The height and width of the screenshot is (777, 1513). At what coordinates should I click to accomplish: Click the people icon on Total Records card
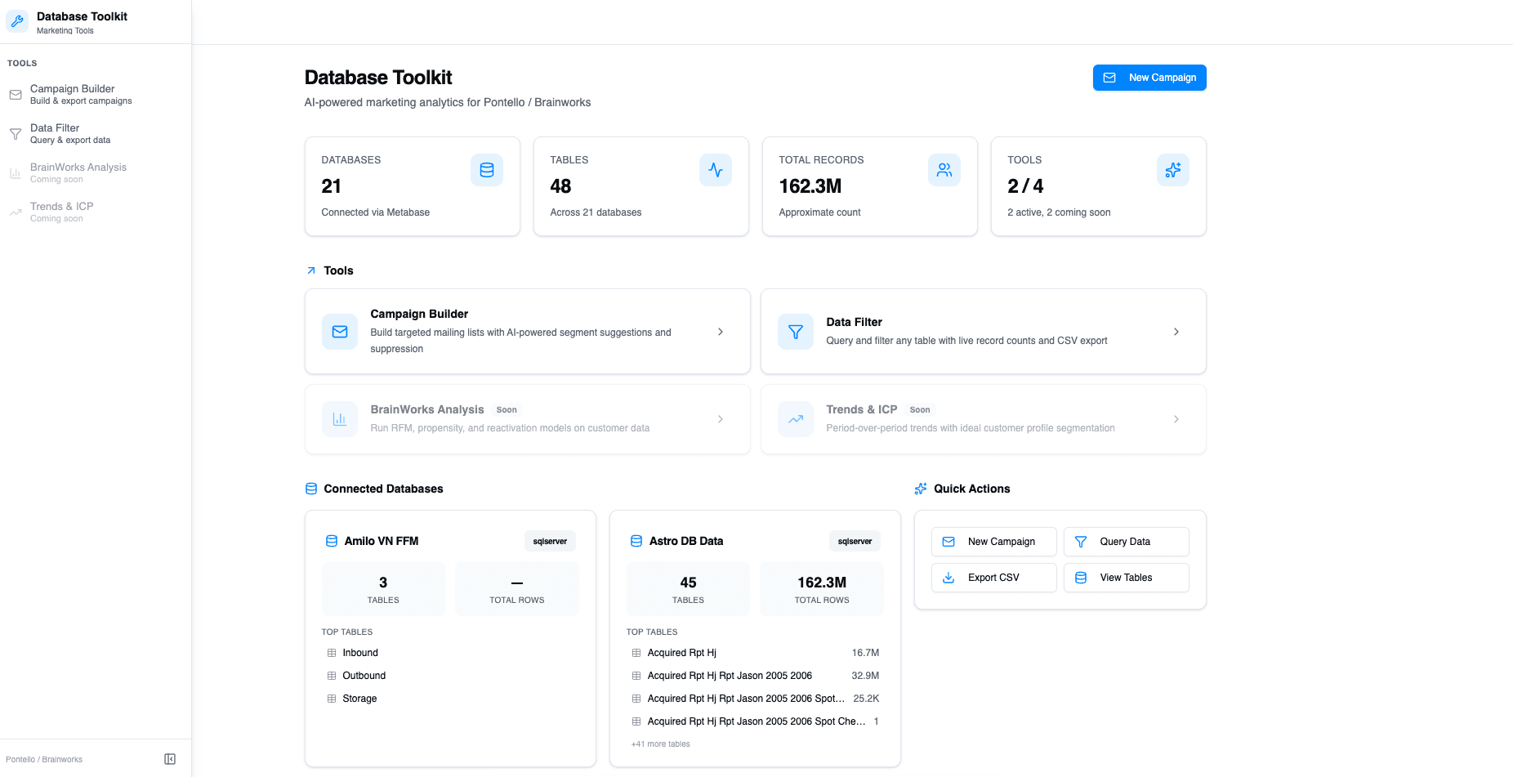pos(944,170)
